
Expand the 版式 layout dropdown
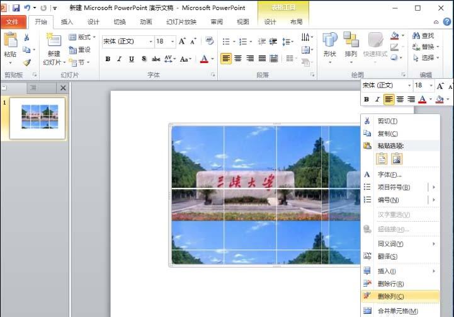coord(83,37)
